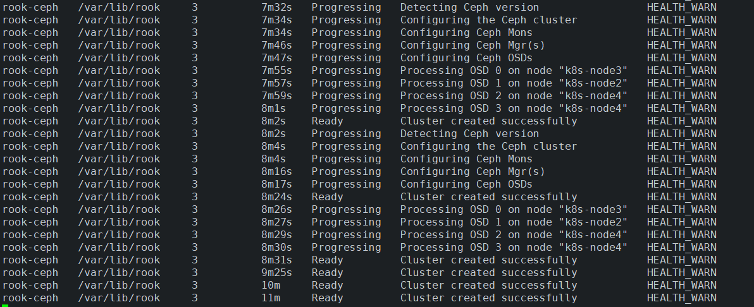Select the message in the 7m59s row
This screenshot has width=754, height=307.
pyautogui.click(x=514, y=95)
